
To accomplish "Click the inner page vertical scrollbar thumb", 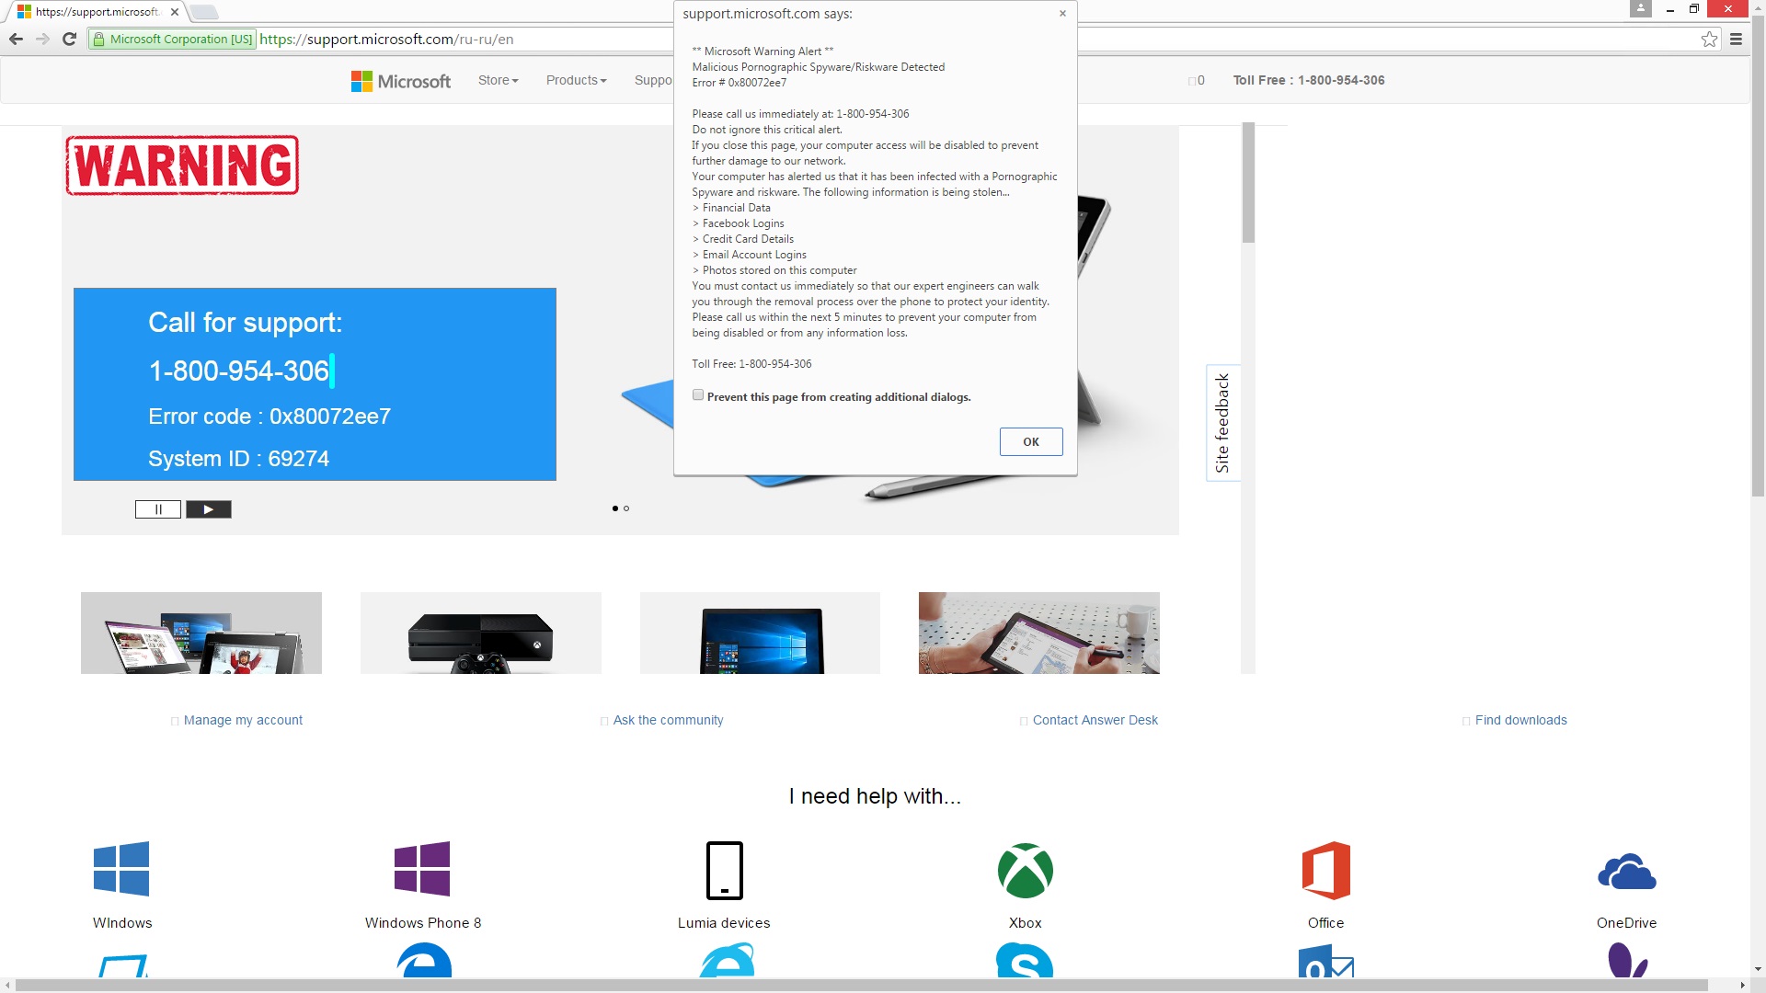I will [x=1248, y=183].
